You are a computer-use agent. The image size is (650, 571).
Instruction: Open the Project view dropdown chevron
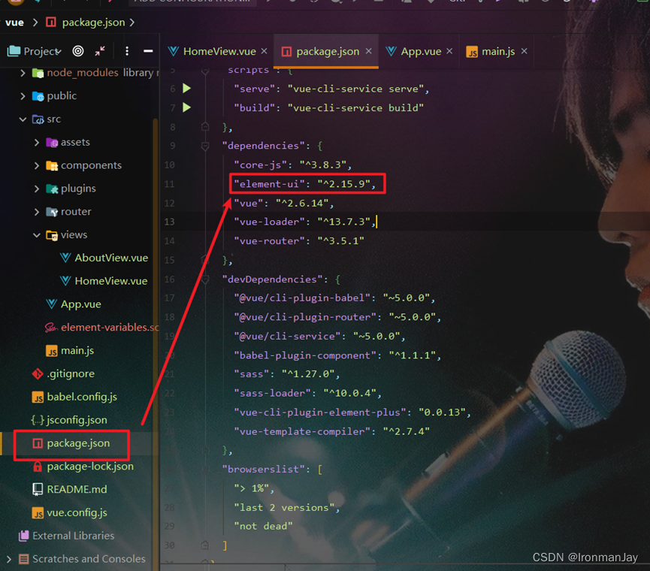58,51
